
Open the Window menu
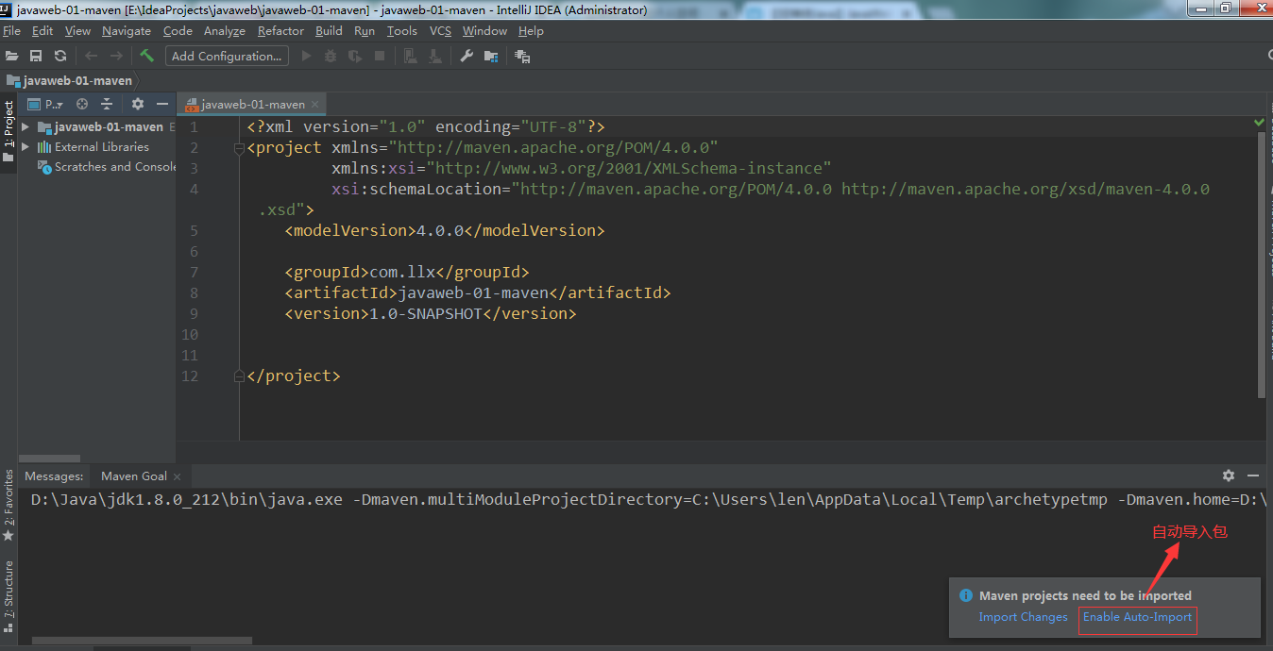(484, 30)
